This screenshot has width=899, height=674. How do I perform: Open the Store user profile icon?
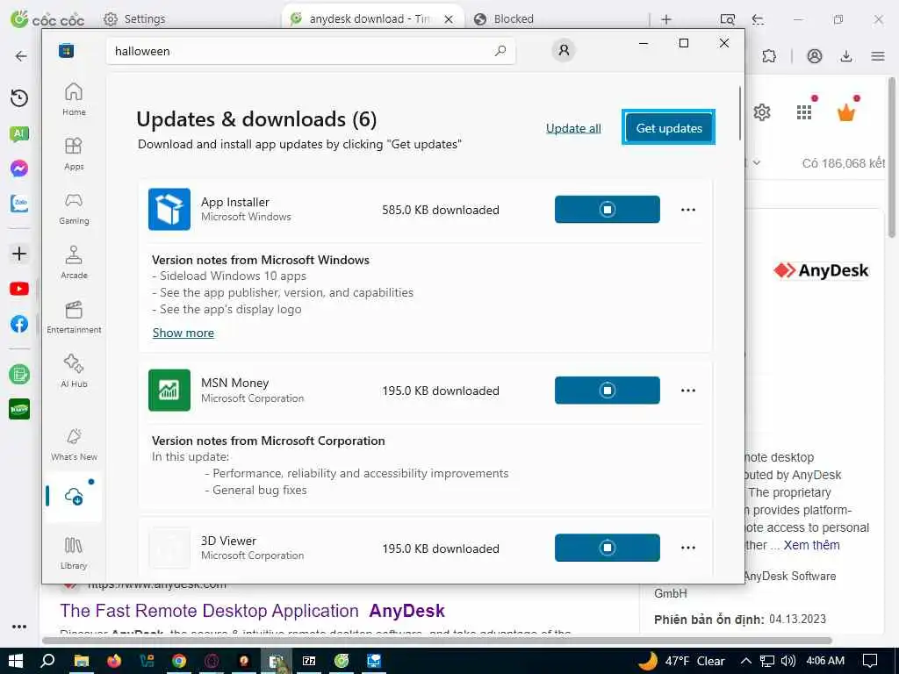[564, 50]
